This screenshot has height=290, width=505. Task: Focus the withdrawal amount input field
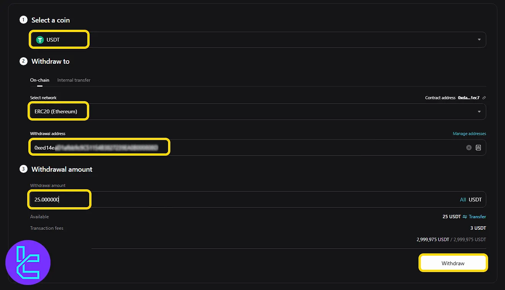(x=258, y=199)
